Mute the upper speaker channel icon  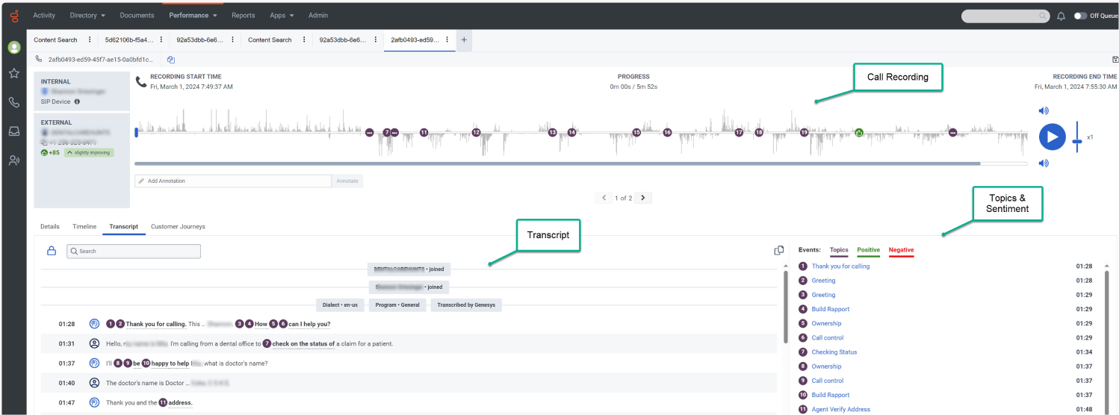click(1044, 111)
